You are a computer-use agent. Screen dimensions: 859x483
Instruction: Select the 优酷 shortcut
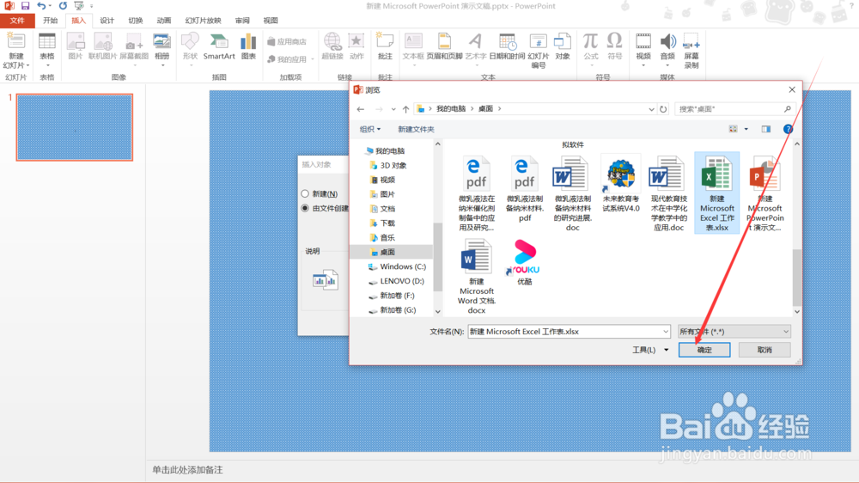pos(524,263)
